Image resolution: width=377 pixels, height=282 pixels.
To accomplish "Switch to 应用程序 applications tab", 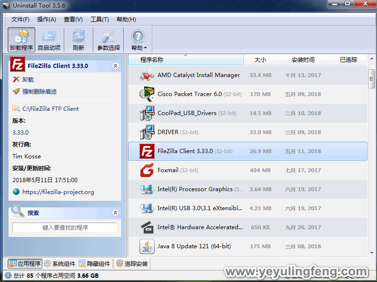I will (x=25, y=263).
